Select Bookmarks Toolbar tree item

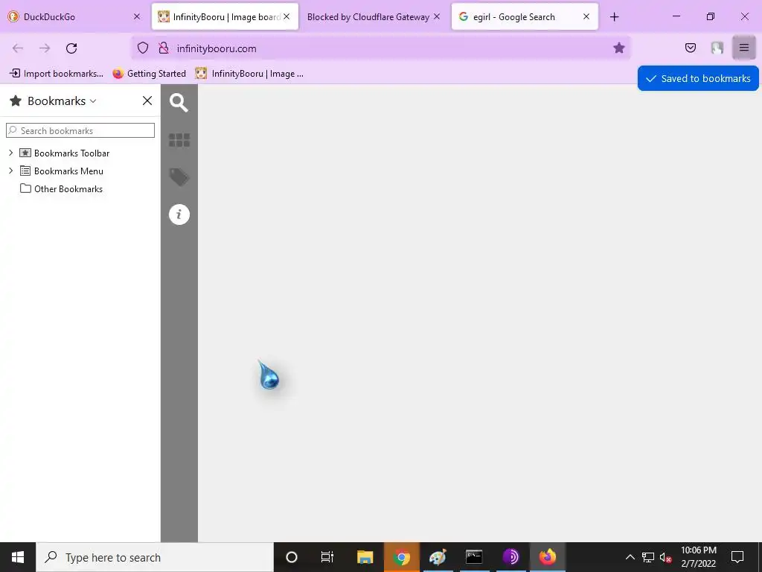pyautogui.click(x=65, y=153)
